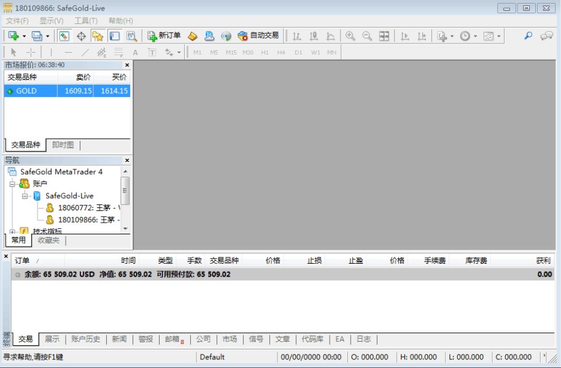Click the 新订单 new order button
Viewport: 561px width, 368px height.
164,36
